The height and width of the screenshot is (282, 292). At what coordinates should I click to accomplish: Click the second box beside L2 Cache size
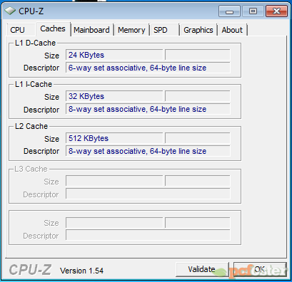tap(198, 138)
